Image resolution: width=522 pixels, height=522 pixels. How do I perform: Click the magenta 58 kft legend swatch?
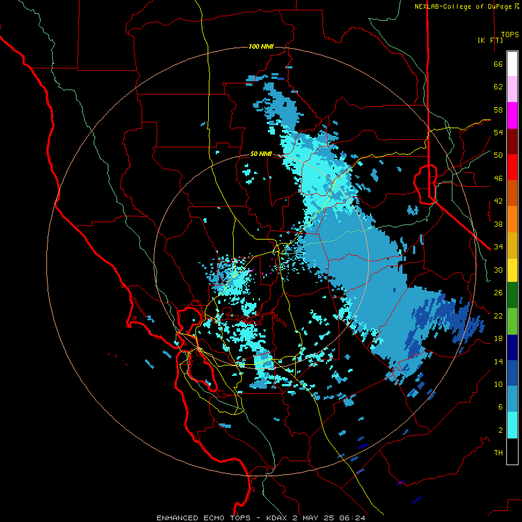point(512,115)
